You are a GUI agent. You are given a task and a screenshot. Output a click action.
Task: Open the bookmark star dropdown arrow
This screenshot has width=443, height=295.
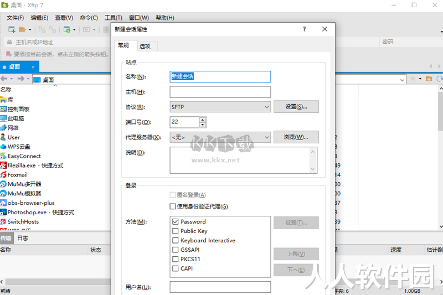420,79
